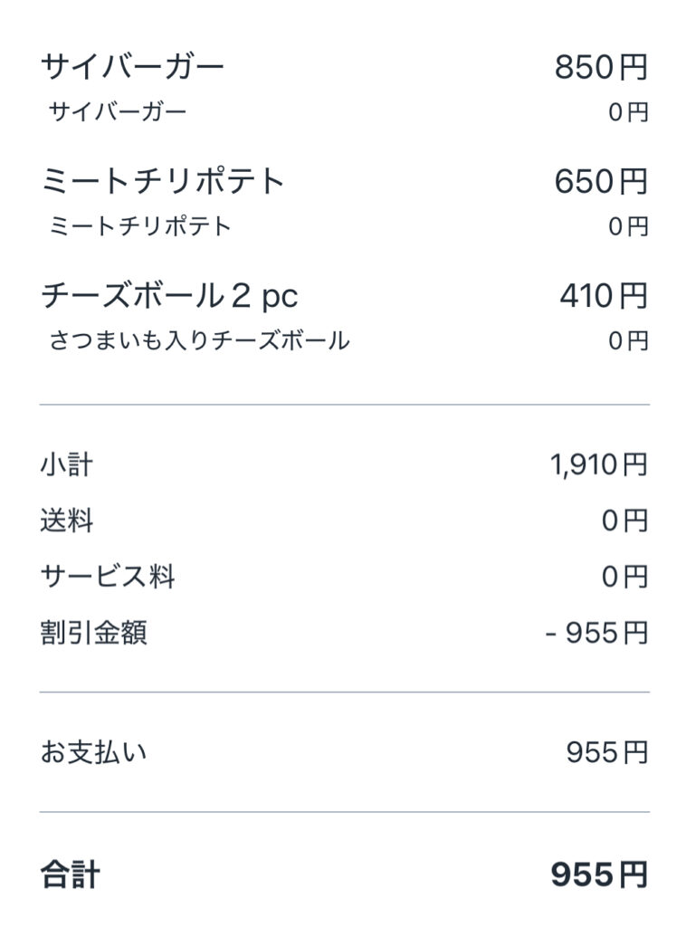Tap the 0円 amount beside サービス料
686x927 pixels.
point(625,577)
